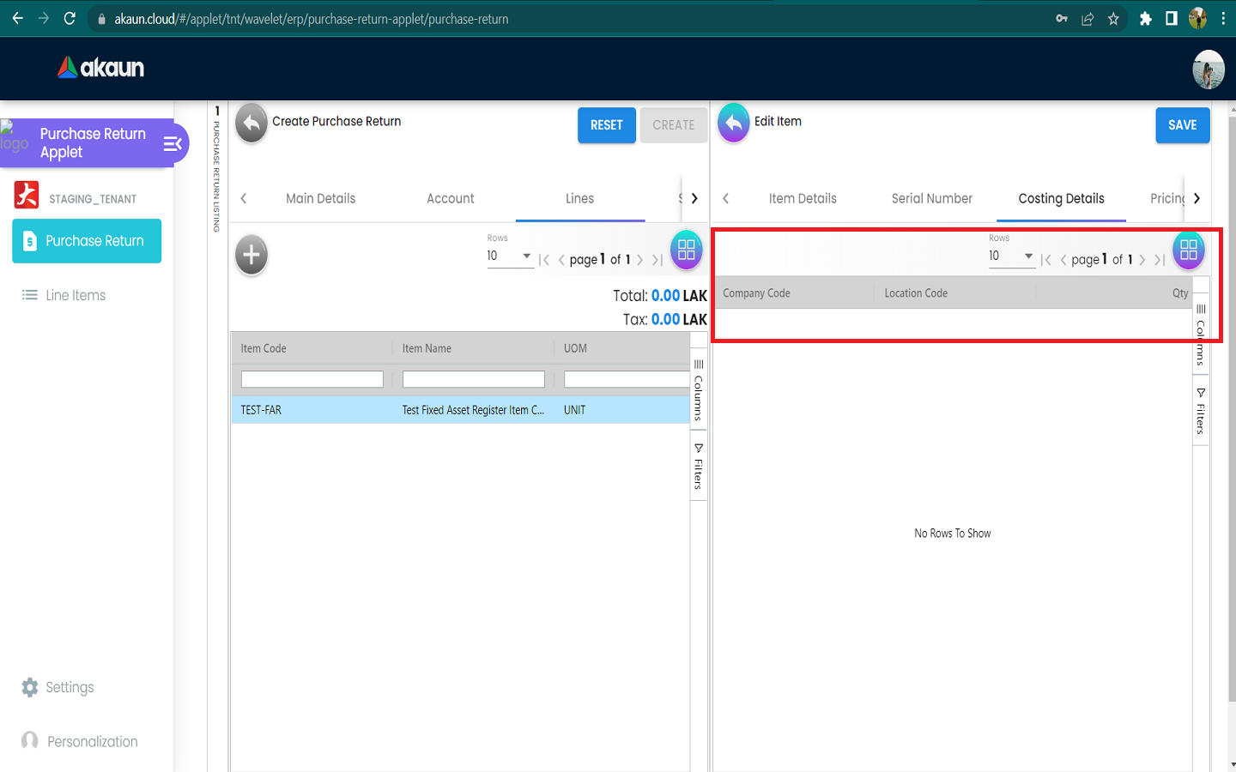Open the user avatar in the akaun header

1209,69
